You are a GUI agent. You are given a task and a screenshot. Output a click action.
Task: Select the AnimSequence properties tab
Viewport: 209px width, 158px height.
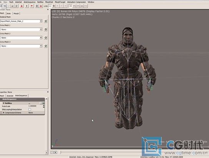tap(21, 95)
